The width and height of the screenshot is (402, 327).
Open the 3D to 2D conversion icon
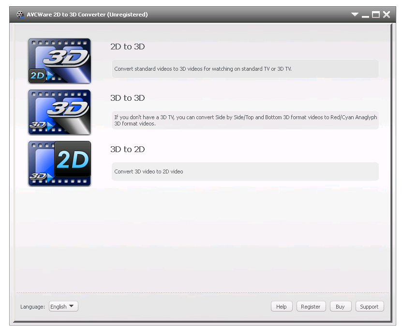(60, 164)
